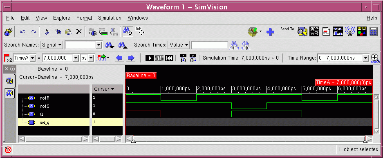Click the copy icon in the toolbar

58,32
